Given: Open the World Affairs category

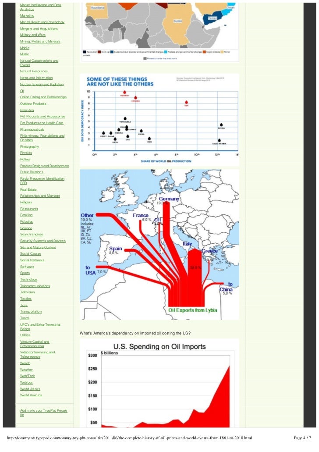Looking at the screenshot, I should (30, 389).
